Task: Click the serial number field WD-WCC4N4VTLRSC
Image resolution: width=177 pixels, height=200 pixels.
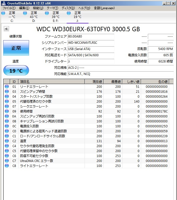Action: 91,43
